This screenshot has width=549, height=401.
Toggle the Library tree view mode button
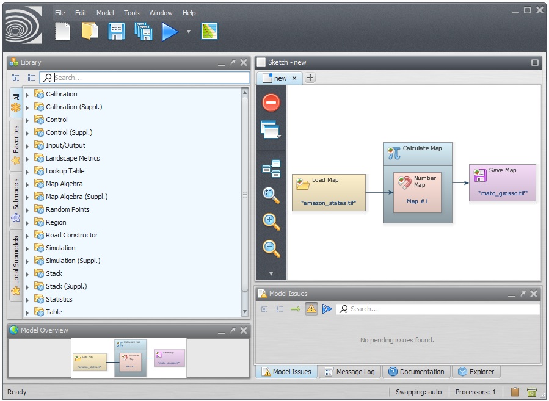click(16, 78)
